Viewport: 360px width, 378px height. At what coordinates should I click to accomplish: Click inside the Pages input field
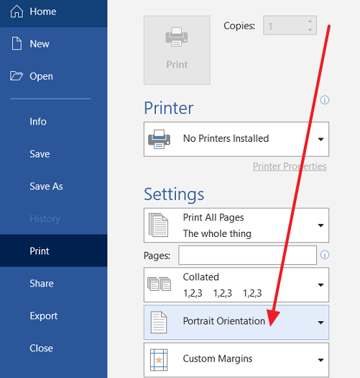pyautogui.click(x=247, y=255)
